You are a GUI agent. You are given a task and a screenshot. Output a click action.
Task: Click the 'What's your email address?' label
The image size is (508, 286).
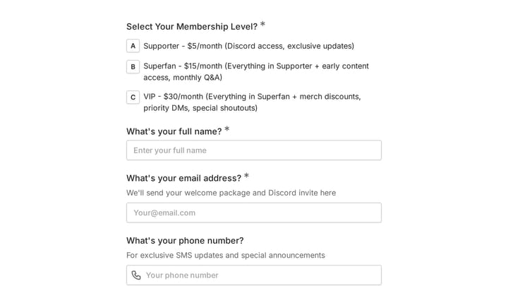pyautogui.click(x=183, y=178)
